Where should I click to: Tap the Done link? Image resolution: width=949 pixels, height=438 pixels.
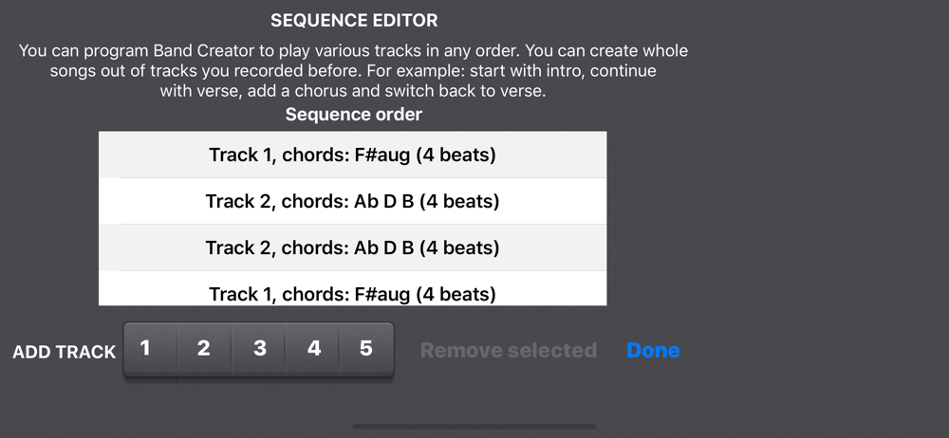(x=653, y=350)
